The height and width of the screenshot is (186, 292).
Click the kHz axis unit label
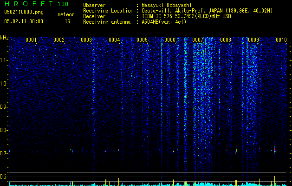tap(4, 38)
